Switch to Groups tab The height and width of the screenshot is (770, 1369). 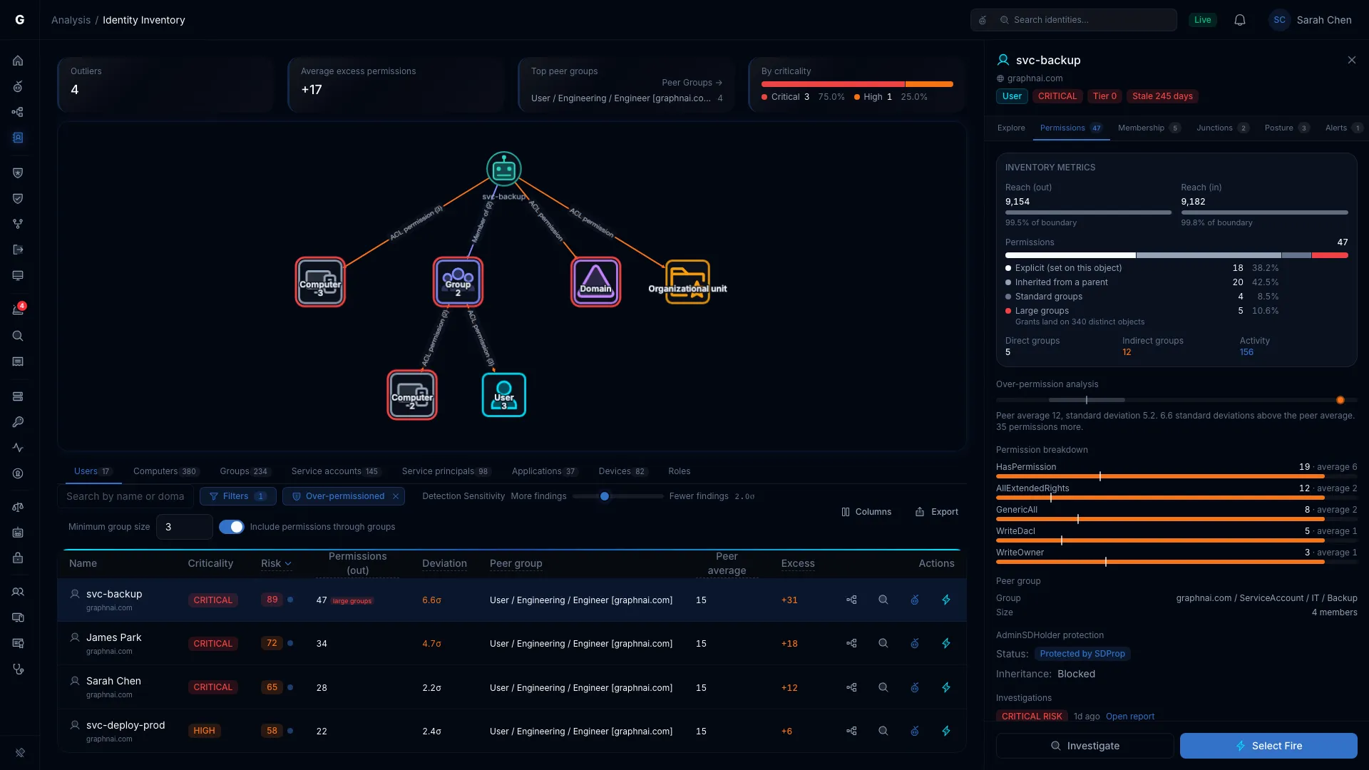pyautogui.click(x=245, y=471)
